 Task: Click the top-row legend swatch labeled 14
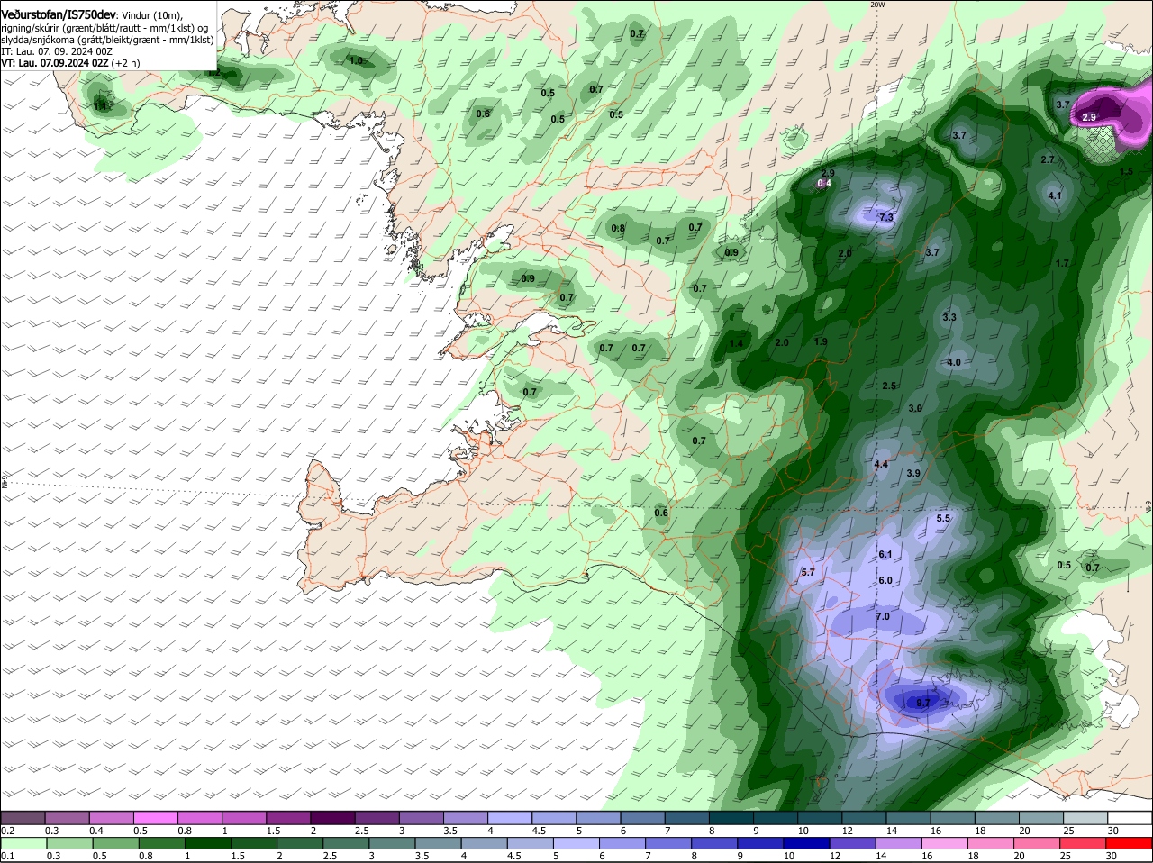[x=908, y=818]
